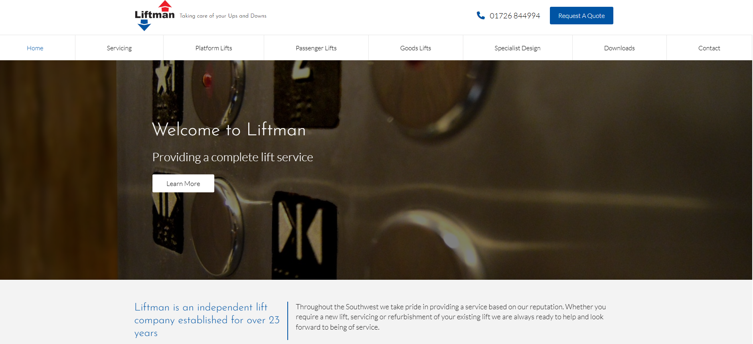
Task: Call the 01726 844994 phone number
Action: tap(515, 16)
